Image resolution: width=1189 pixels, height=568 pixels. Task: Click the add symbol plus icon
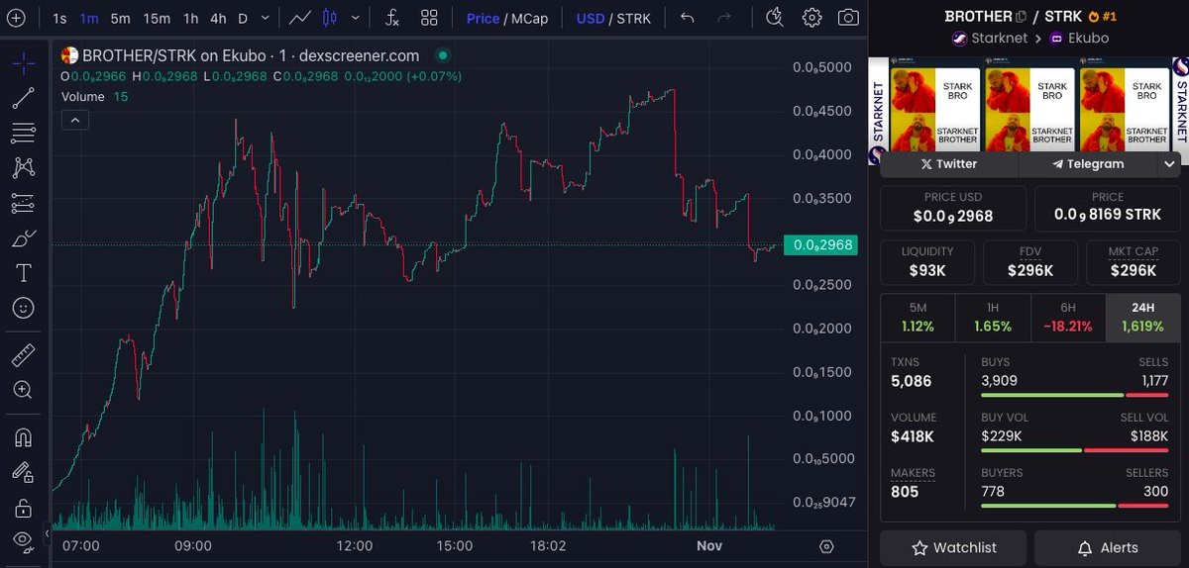pos(15,18)
